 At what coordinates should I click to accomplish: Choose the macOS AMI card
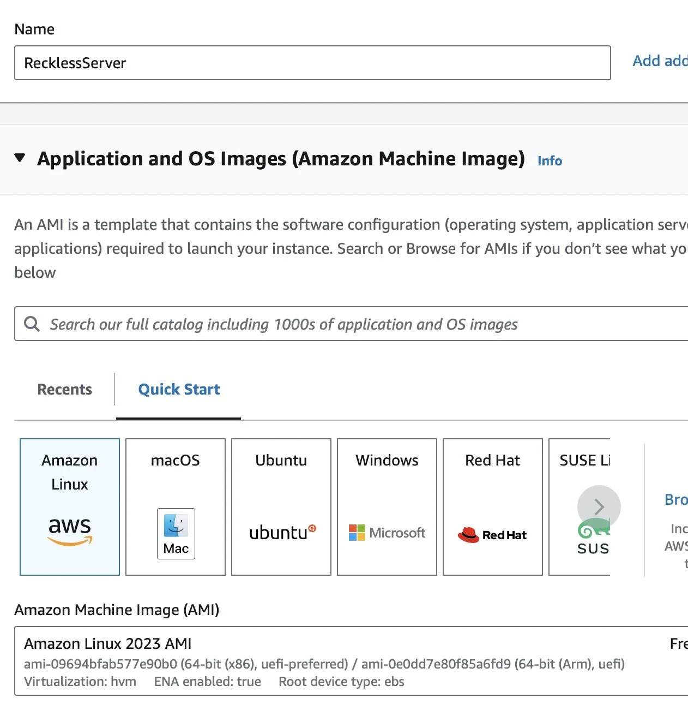[x=176, y=507]
